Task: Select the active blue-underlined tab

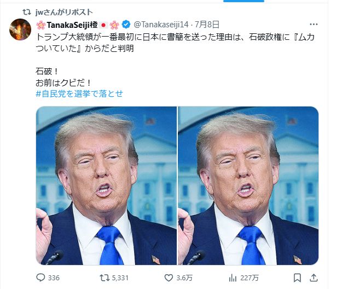Action: (x=244, y=1)
